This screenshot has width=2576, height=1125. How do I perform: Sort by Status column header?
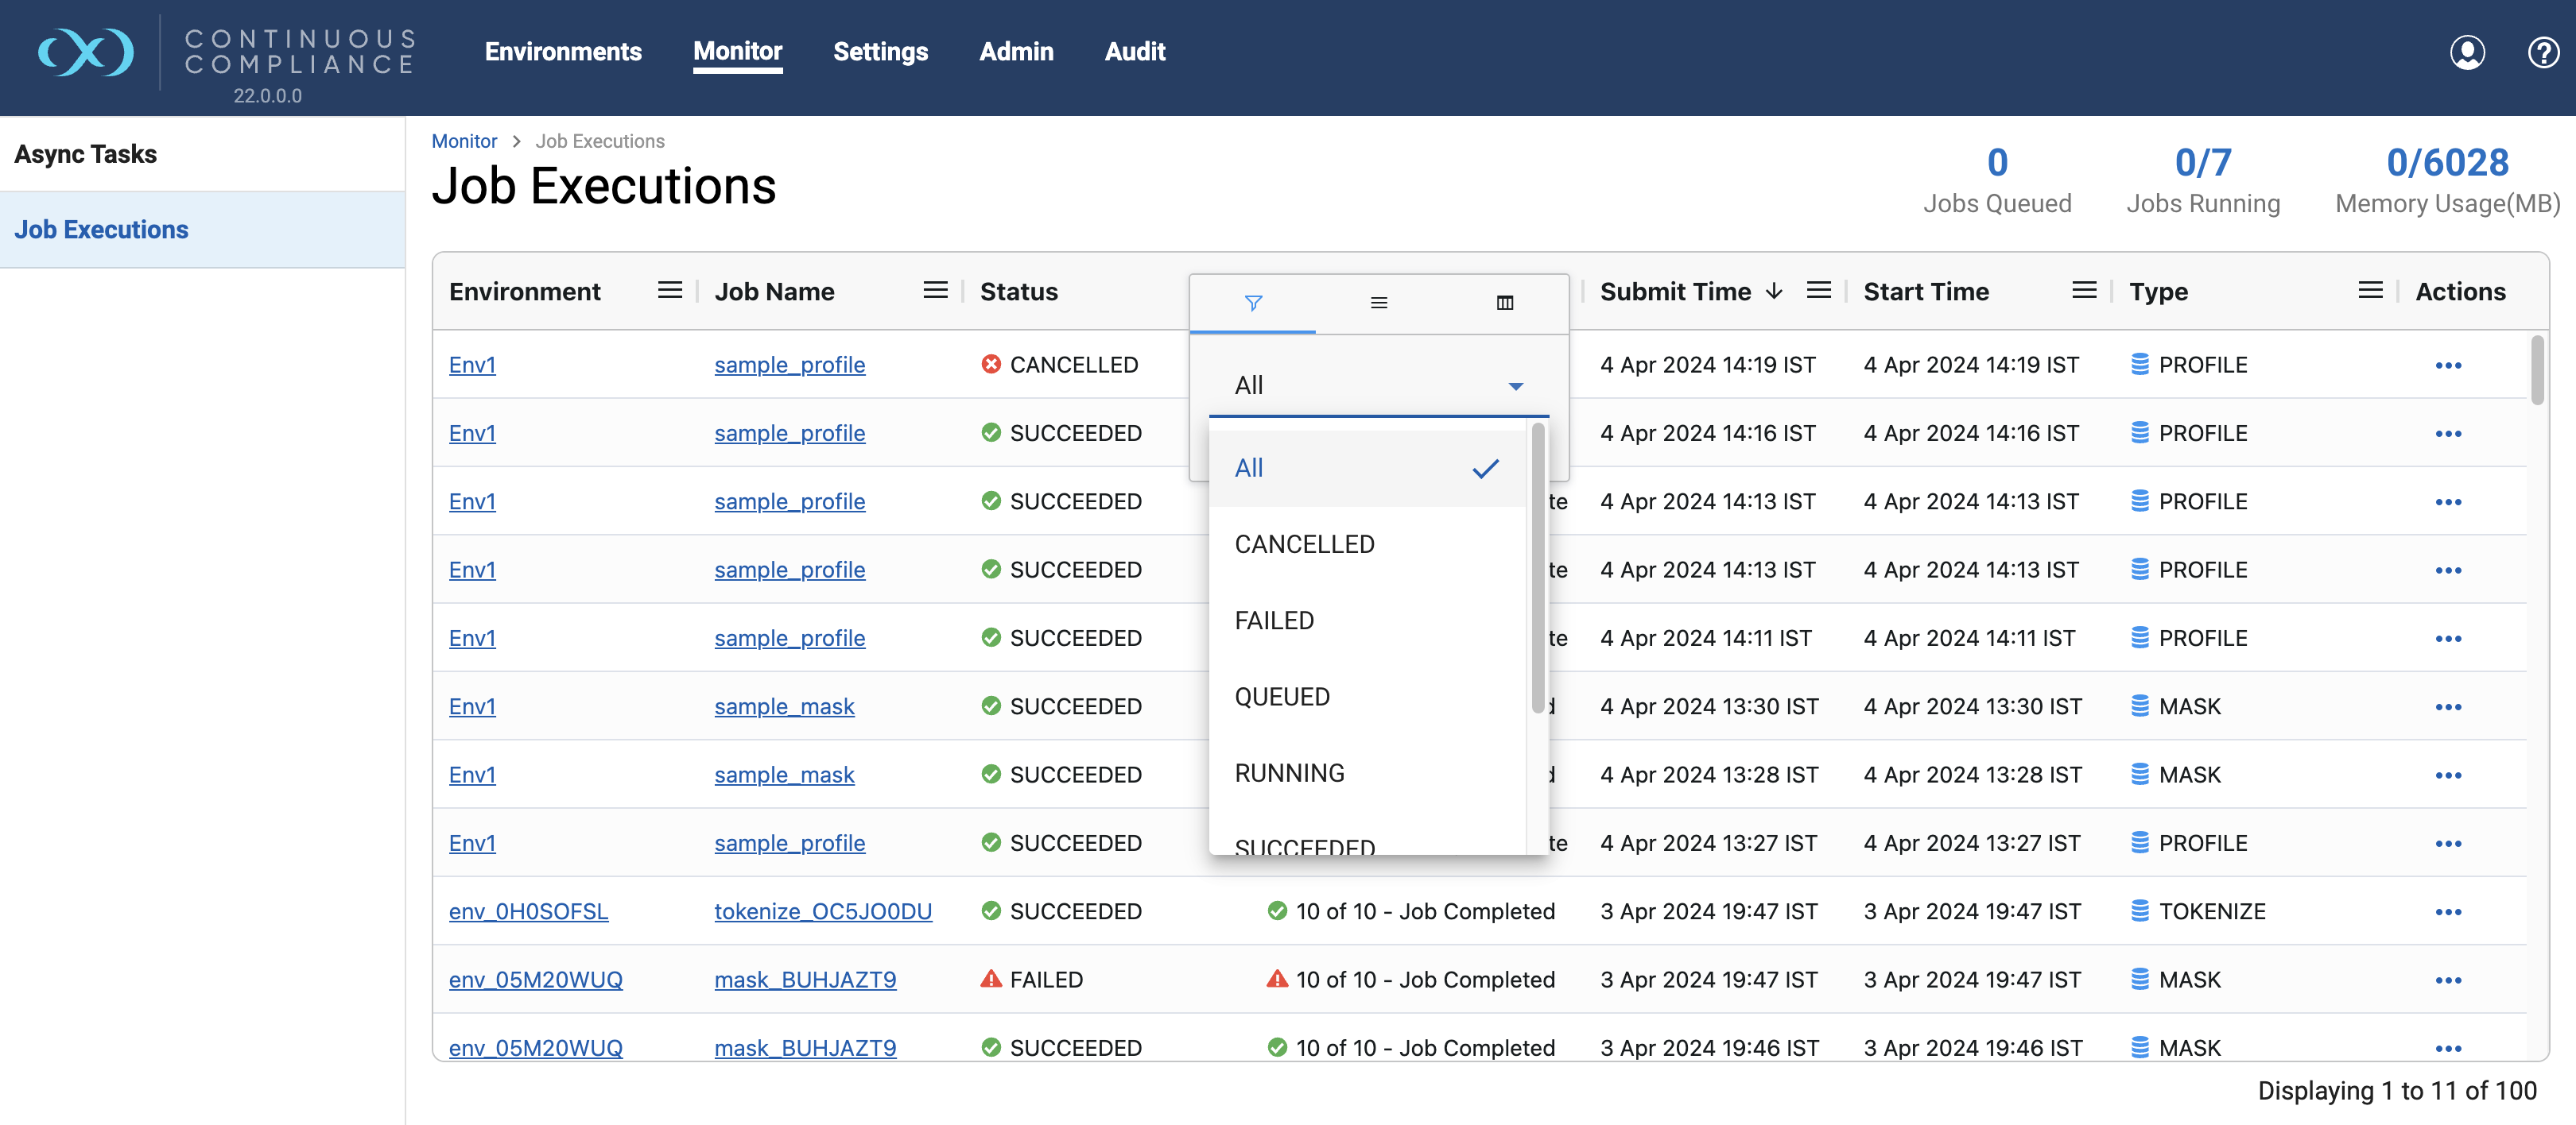(x=1018, y=291)
